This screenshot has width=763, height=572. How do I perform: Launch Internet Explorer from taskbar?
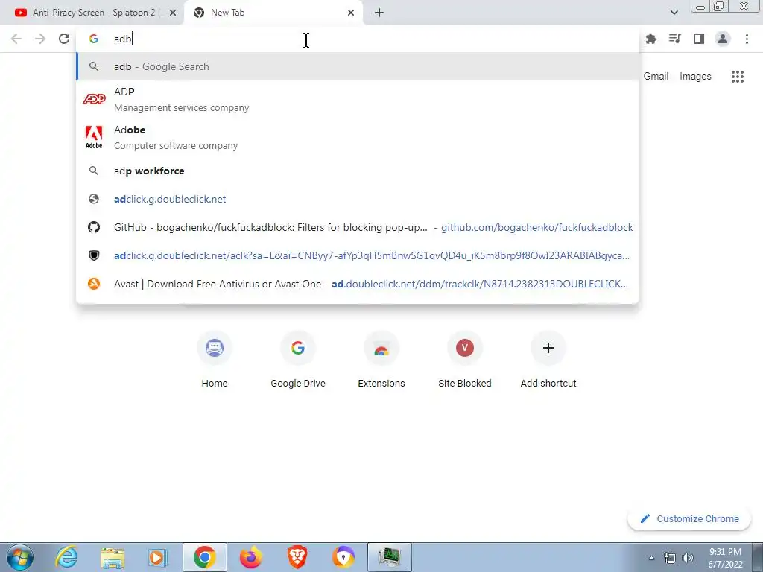pyautogui.click(x=66, y=557)
